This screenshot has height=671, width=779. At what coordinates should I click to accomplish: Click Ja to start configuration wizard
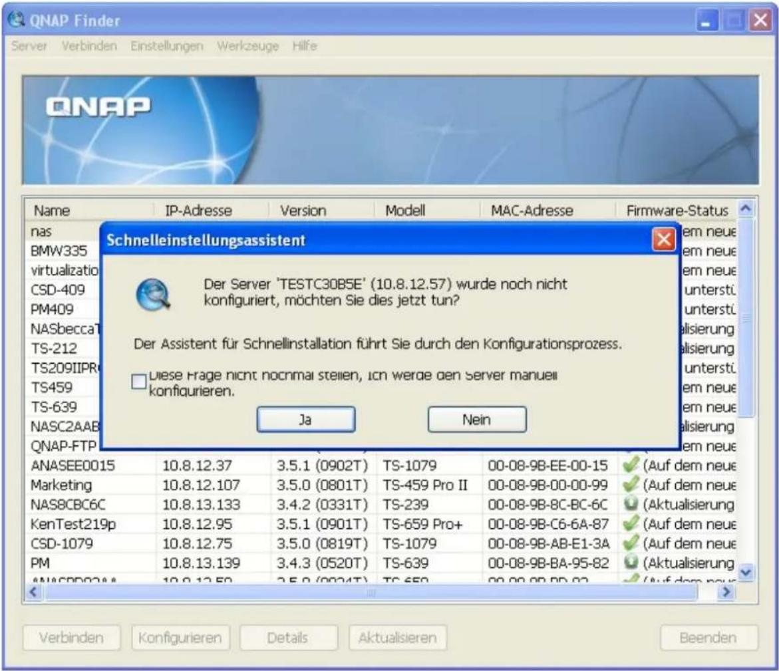[x=305, y=420]
